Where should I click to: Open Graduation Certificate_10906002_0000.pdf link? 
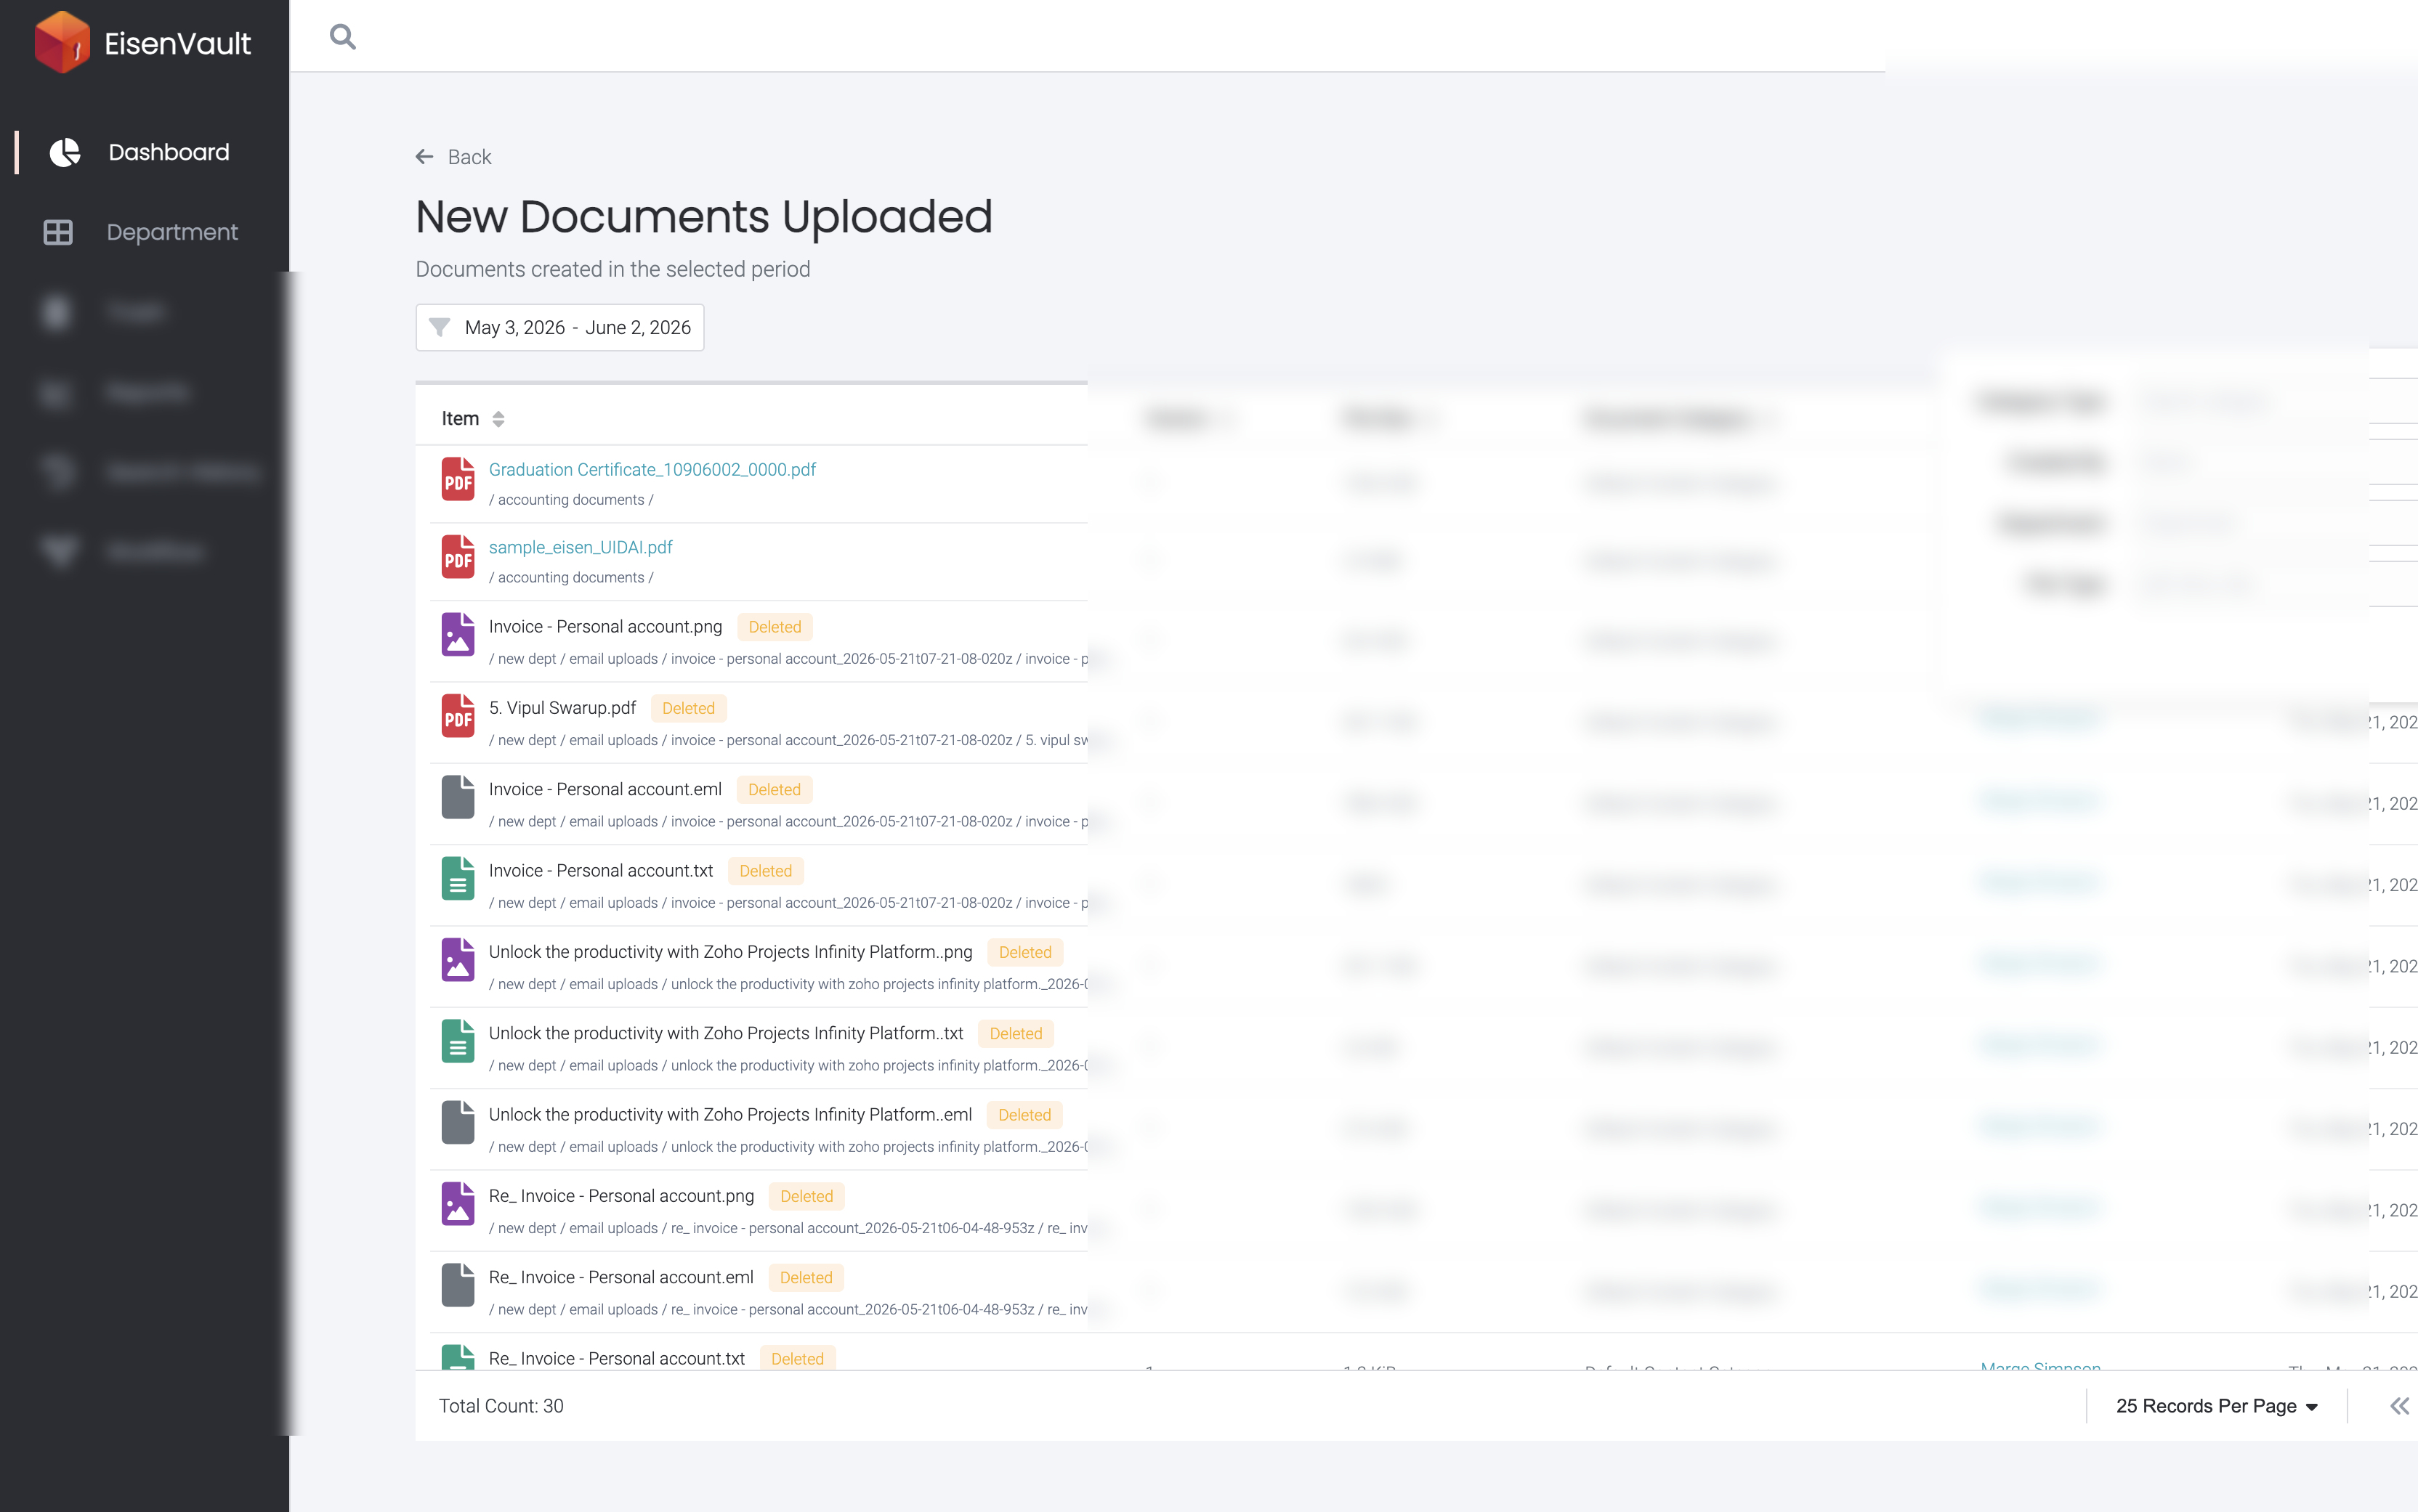pos(652,469)
